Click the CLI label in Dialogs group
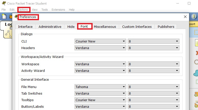Image resolution: width=198 pixels, height=110 pixels. tap(24, 41)
